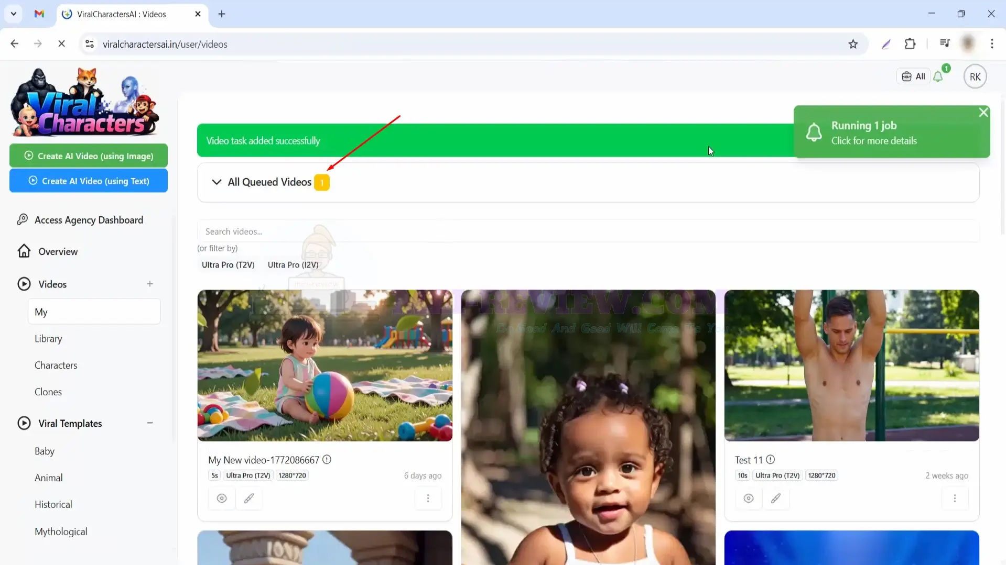Image resolution: width=1006 pixels, height=565 pixels.
Task: Click Create AI Video (using Text) button
Action: 89,181
